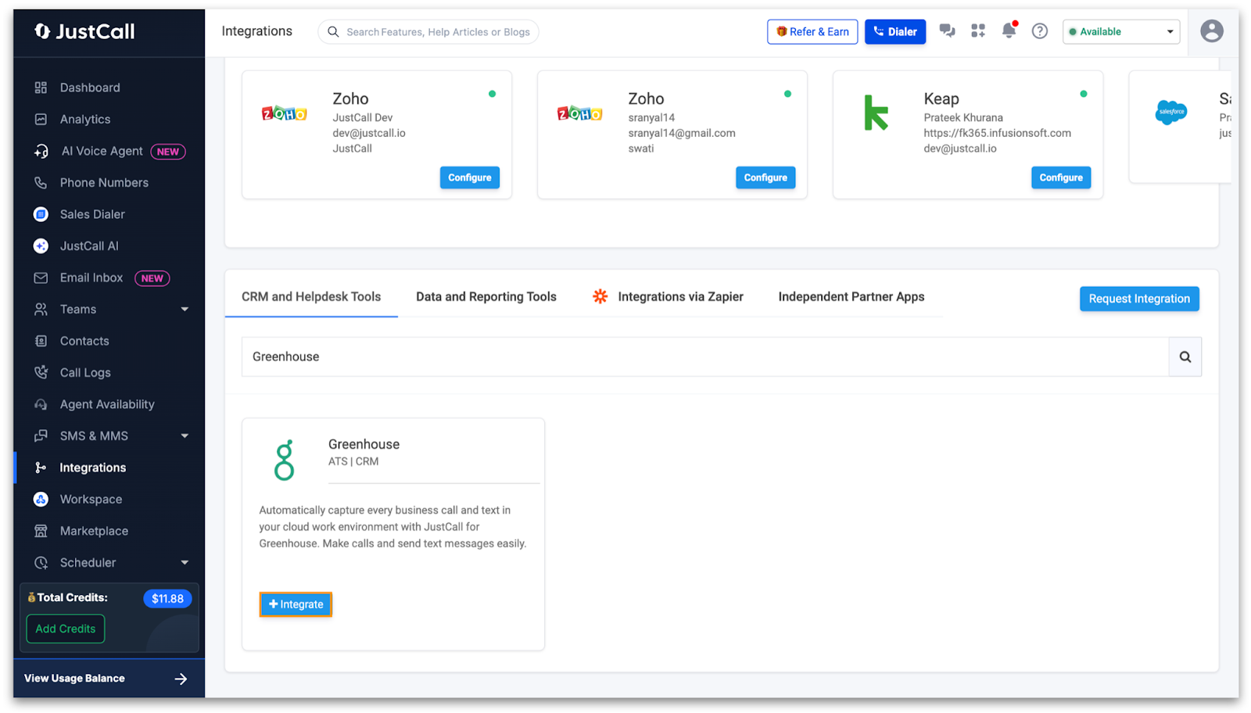This screenshot has height=713, width=1251.
Task: Open the chat messages icon in header
Action: click(947, 31)
